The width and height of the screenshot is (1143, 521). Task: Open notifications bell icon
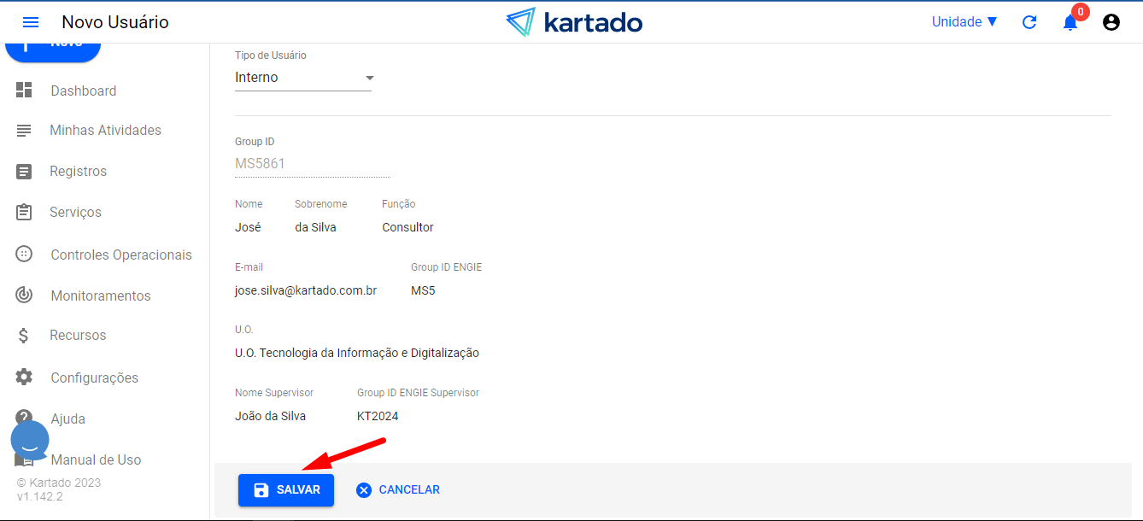pos(1070,22)
